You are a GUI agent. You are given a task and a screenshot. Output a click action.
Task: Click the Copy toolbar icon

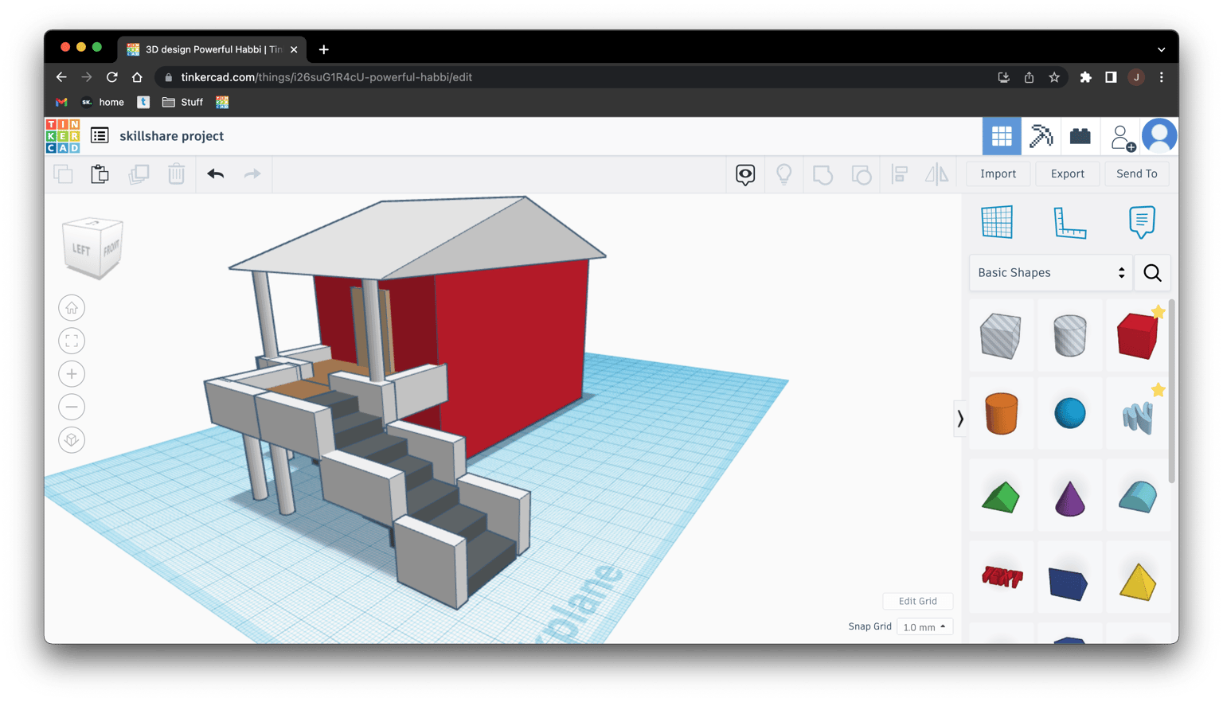tap(63, 174)
